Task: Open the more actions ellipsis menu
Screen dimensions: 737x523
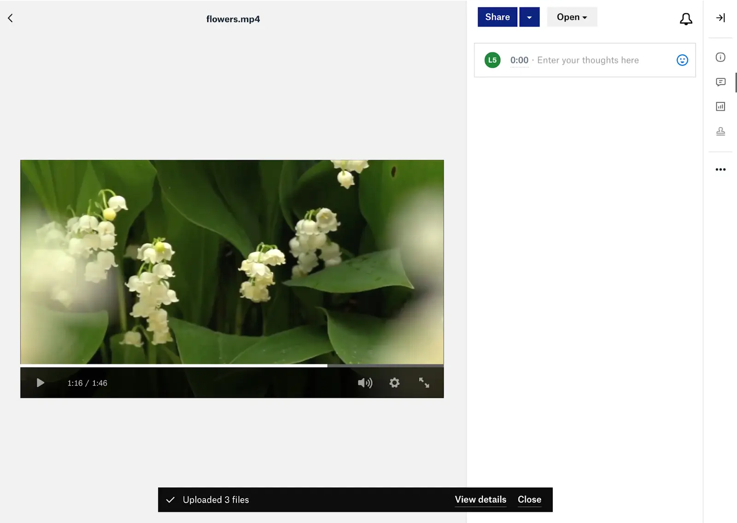Action: pos(721,169)
